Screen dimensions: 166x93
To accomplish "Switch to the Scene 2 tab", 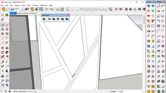I will coord(20,13).
